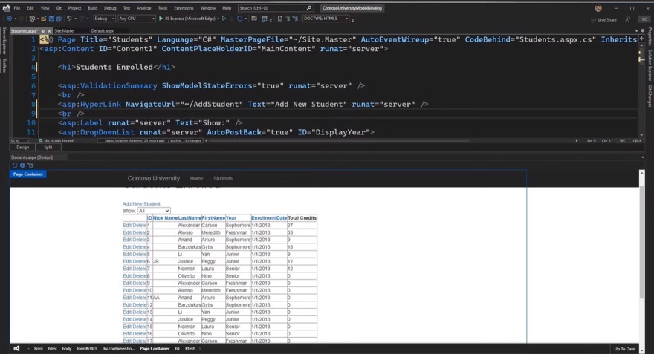Click the browser refresh icon in toolbar
The height and width of the screenshot is (354, 654).
coord(239,19)
